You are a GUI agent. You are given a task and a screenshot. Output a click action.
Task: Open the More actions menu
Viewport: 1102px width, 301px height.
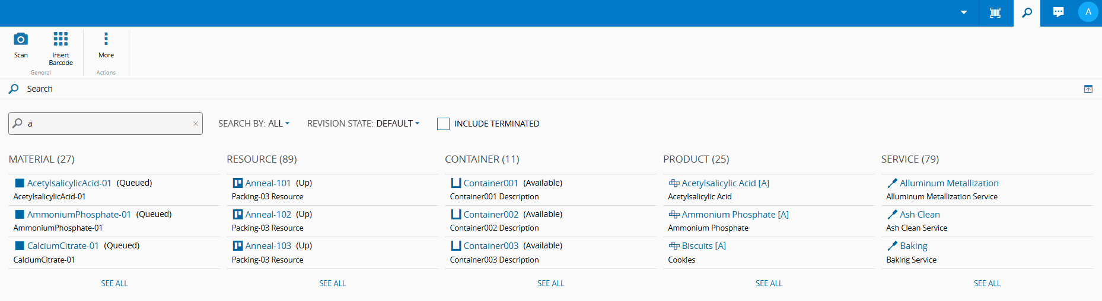pos(106,40)
